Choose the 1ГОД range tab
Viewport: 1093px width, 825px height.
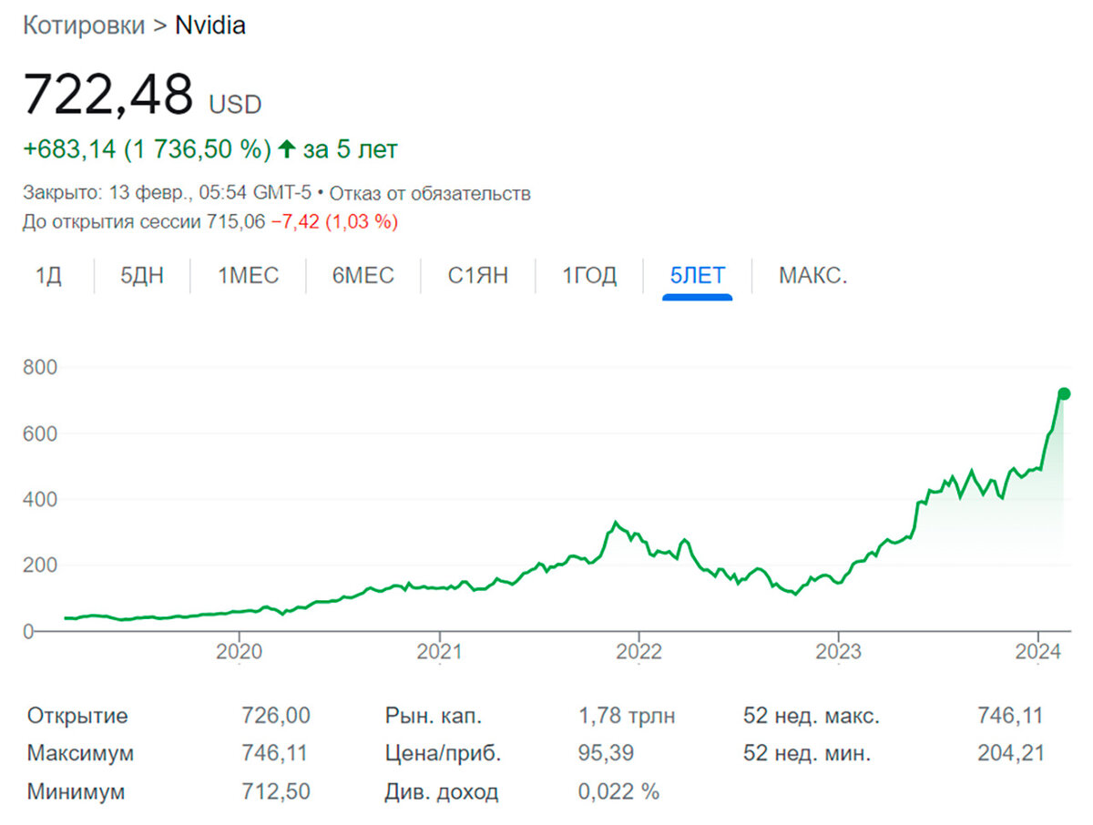[589, 275]
